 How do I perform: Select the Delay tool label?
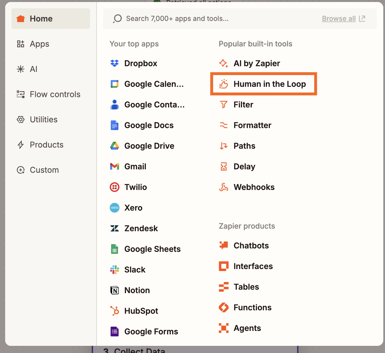click(x=244, y=166)
